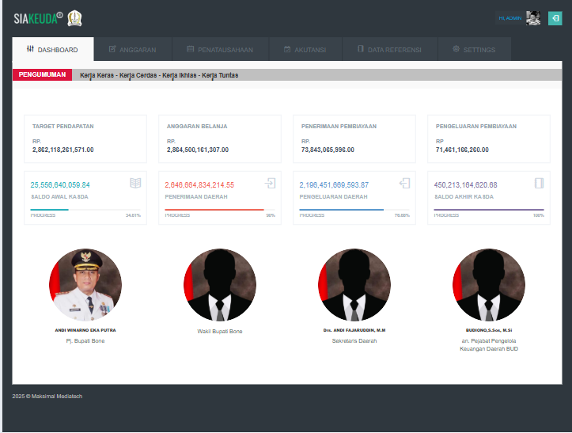This screenshot has width=572, height=433.
Task: Open the Settings tab
Action: 474,49
